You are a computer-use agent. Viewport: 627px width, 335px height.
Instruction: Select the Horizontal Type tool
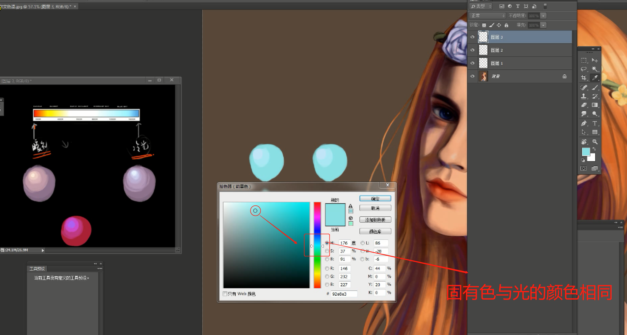click(595, 123)
